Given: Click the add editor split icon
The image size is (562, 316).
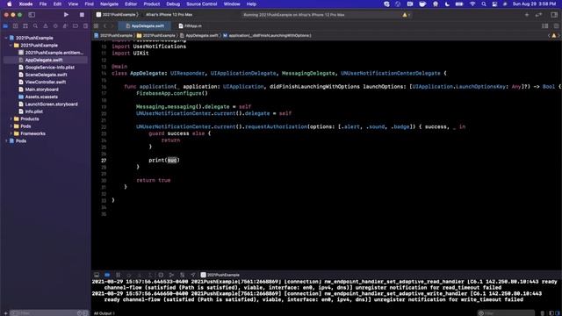Looking at the screenshot, I should (556, 25).
